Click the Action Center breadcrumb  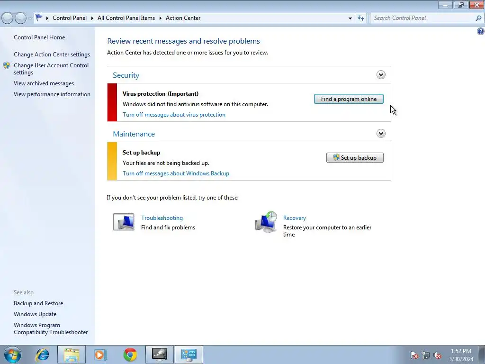pos(183,18)
